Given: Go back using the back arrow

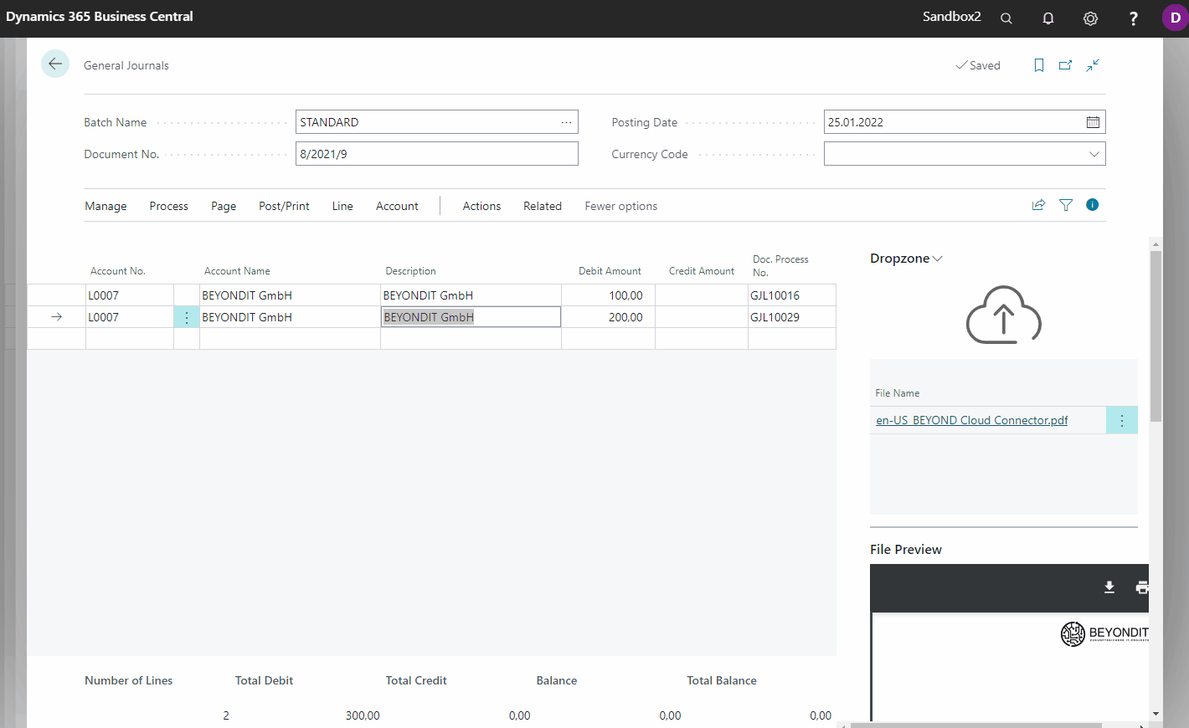Looking at the screenshot, I should click(x=54, y=64).
